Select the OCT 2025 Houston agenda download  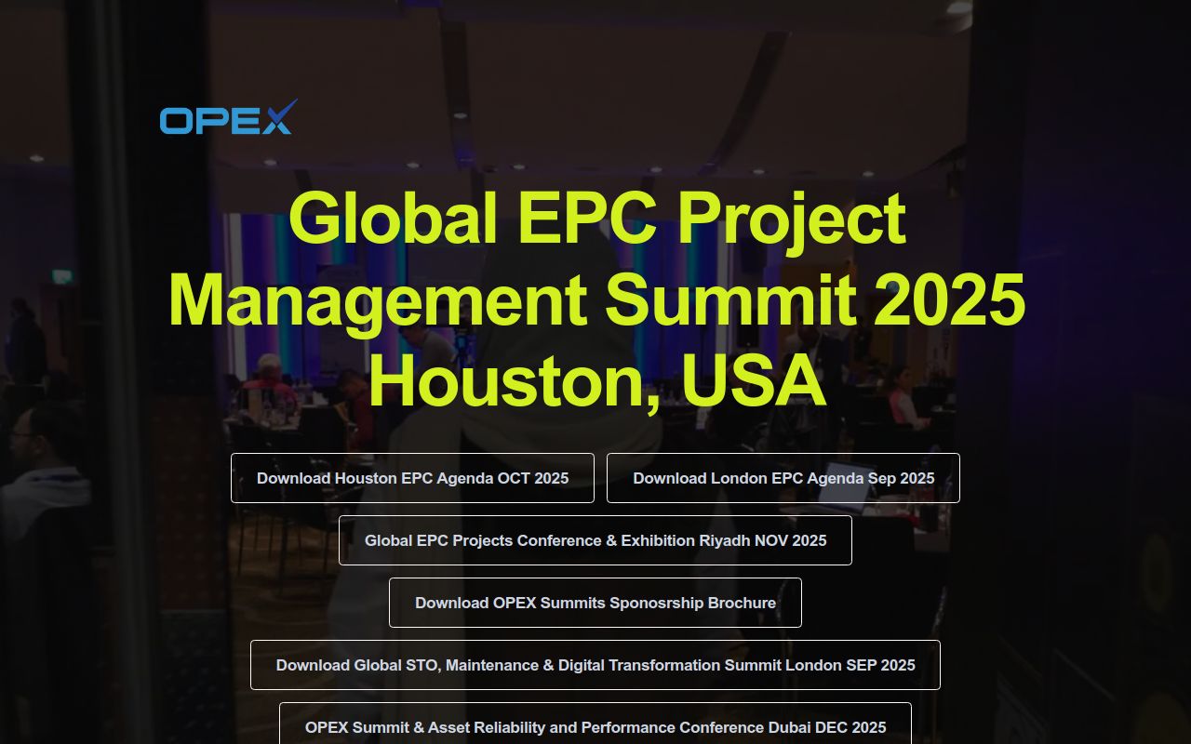412,477
